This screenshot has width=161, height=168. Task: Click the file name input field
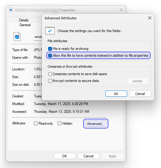(x=38, y=37)
